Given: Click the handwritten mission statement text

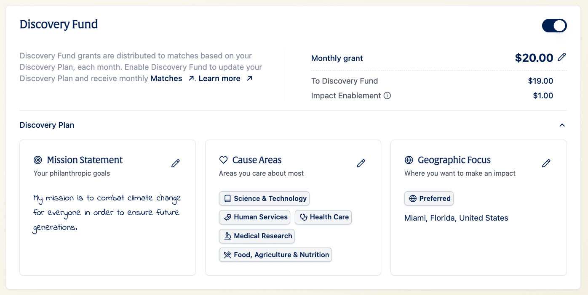Looking at the screenshot, I should (x=107, y=212).
